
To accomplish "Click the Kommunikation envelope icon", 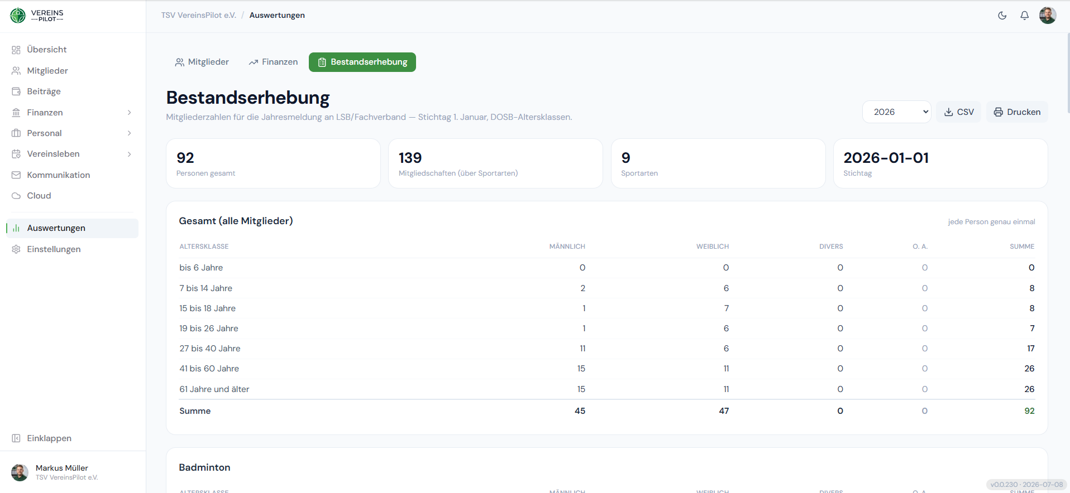I will (x=16, y=175).
